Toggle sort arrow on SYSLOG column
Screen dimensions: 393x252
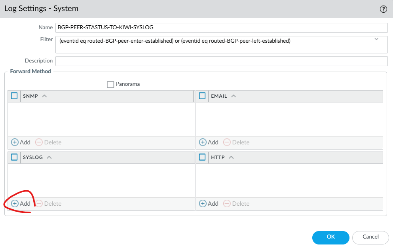click(49, 157)
